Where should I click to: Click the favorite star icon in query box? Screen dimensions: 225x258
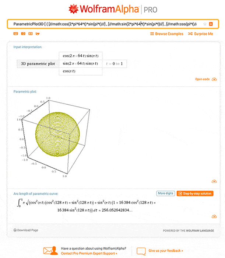click(x=205, y=24)
